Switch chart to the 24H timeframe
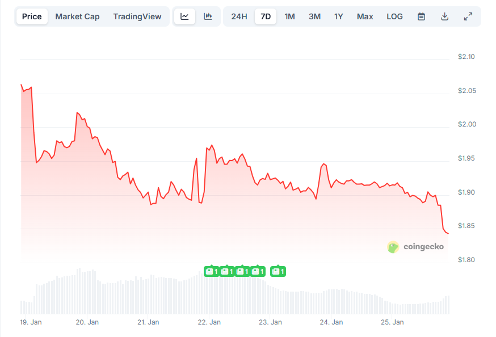This screenshot has height=337, width=496. coord(238,16)
